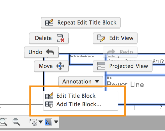
Task: Click the grid and snap settings icon
Action: (x=49, y=122)
